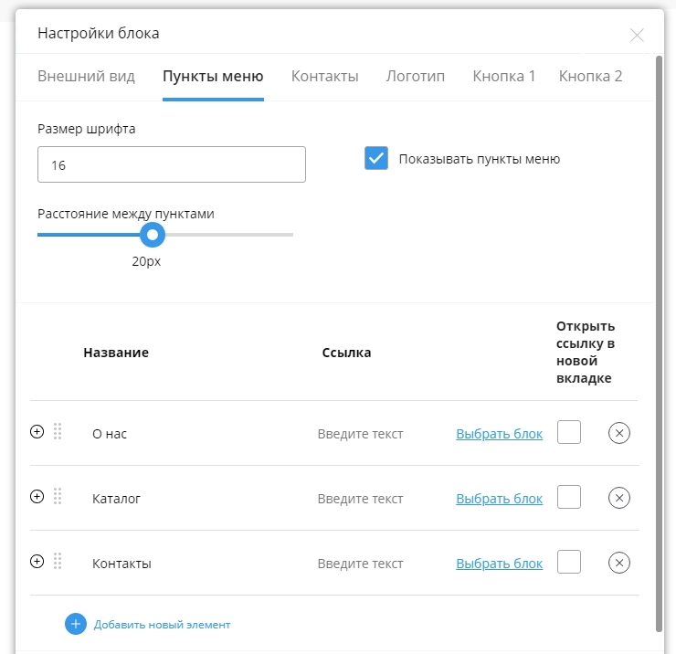Expand the 'О нас' row plus icon
Screen dimensions: 676x654
(37, 432)
